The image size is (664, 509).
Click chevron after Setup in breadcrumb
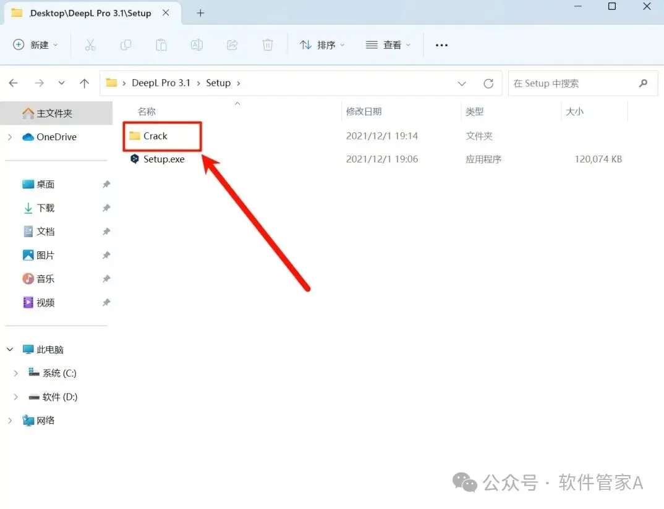click(239, 83)
